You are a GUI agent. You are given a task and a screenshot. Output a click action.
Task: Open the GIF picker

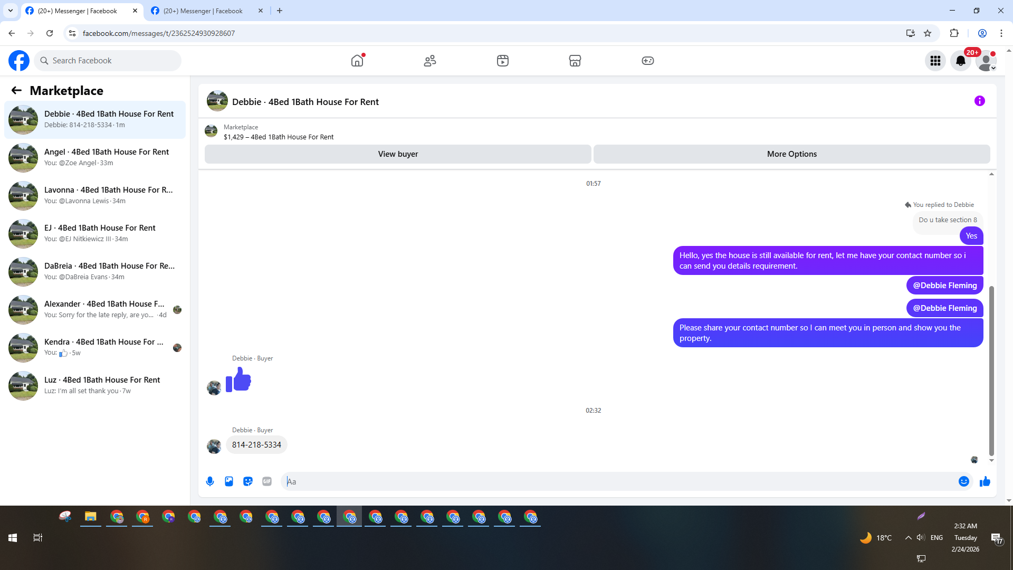tap(267, 481)
